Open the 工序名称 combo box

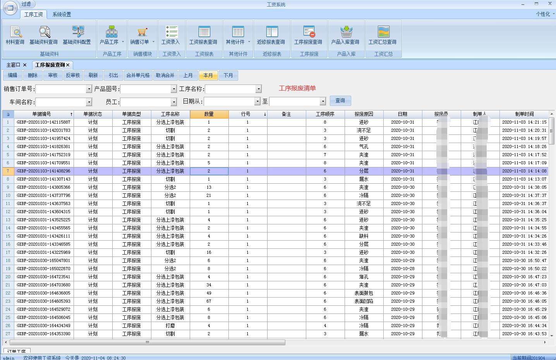(258, 89)
